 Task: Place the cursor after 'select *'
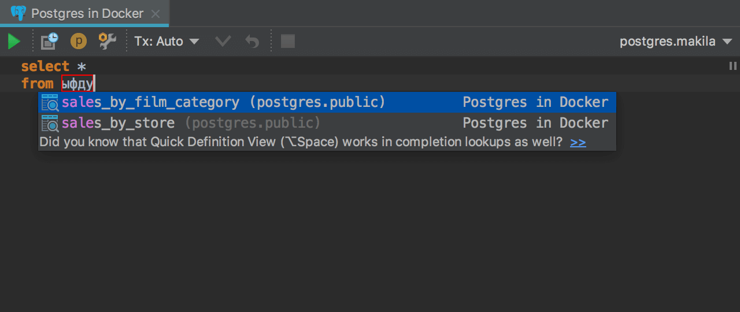87,66
